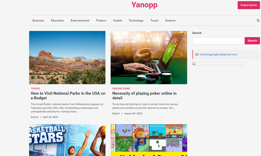Viewport: 261px width, 156px height.
Task: Focus the sidebar search text field
Action: click(x=218, y=41)
